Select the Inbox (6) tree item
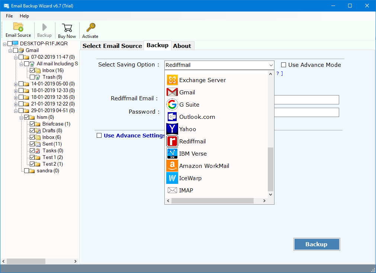Viewport: 376px width, 273px height. pos(52,137)
